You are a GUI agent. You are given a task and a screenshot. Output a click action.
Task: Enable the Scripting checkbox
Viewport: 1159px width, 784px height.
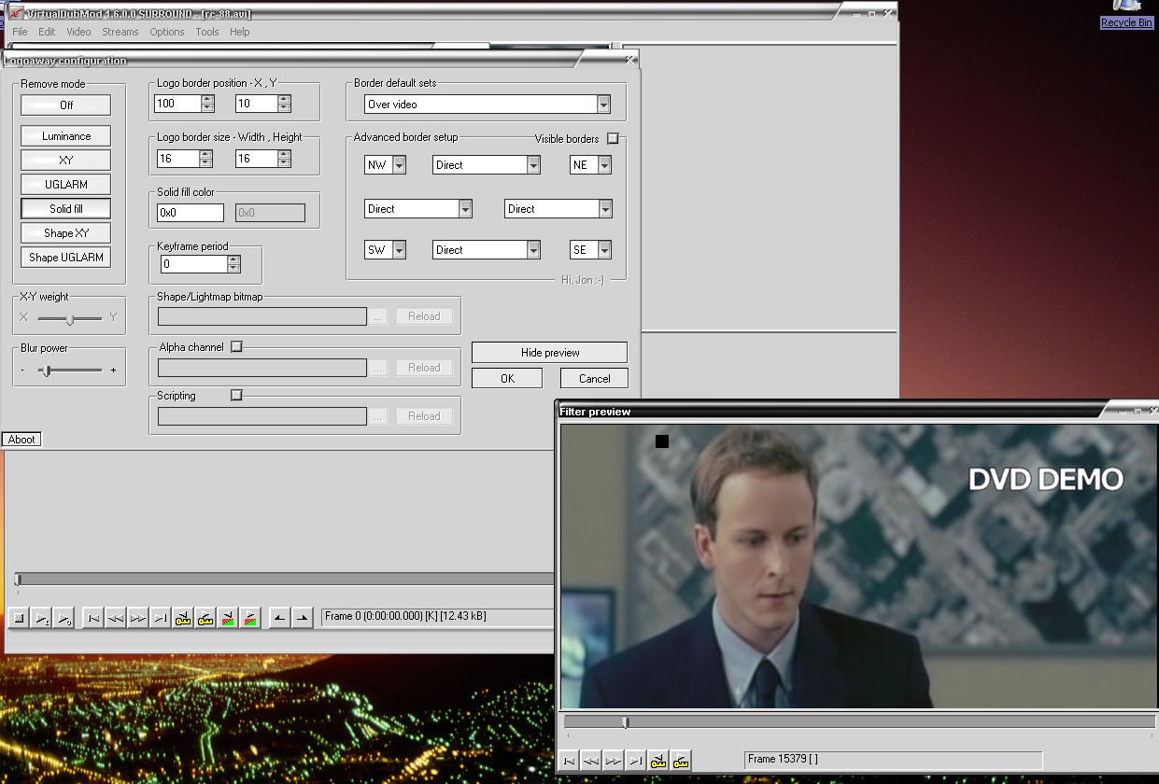point(236,395)
